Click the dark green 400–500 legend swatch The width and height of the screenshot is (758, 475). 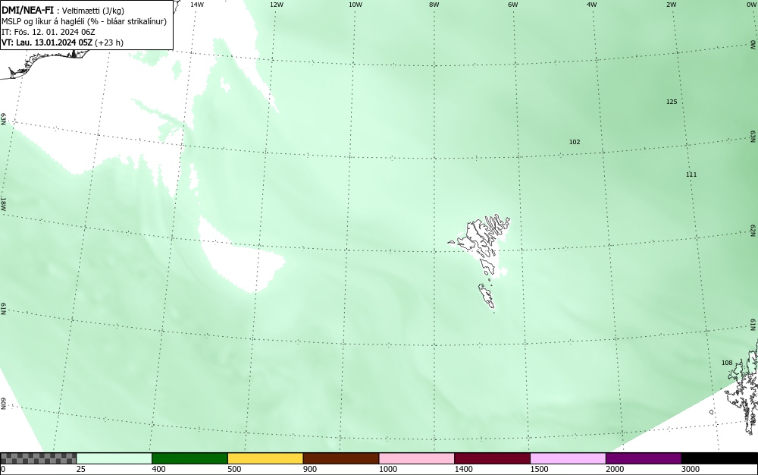pos(189,458)
